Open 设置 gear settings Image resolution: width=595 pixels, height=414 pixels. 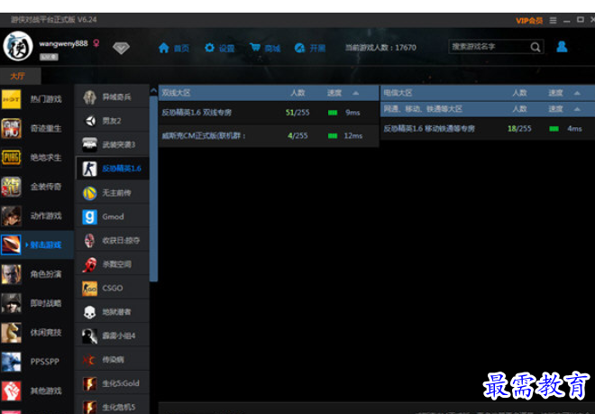click(x=219, y=48)
